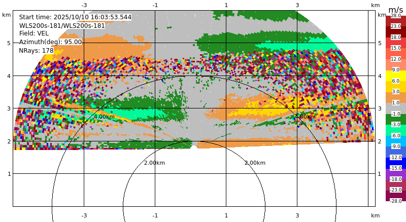Screen dimensions: 406x222
Task: Pick the gold 3.0 to 6.0 colorbar band
Action: [396, 87]
